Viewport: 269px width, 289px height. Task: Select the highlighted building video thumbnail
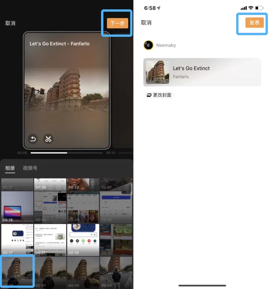[17, 271]
